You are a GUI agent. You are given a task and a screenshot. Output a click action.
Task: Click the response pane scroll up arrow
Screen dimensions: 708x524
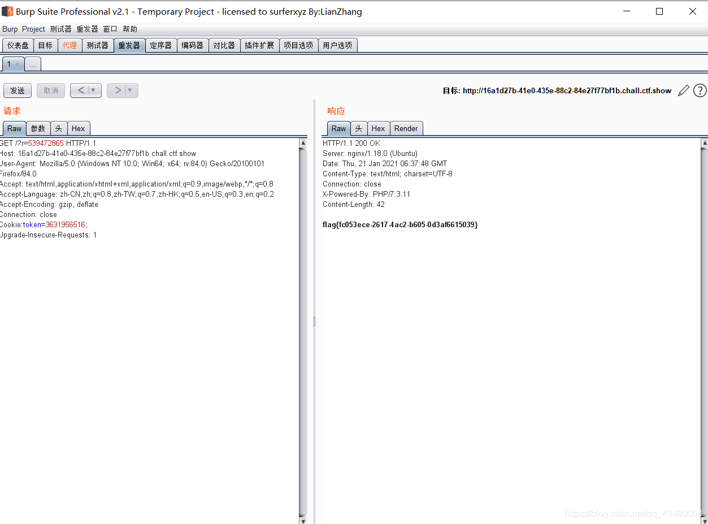click(704, 143)
